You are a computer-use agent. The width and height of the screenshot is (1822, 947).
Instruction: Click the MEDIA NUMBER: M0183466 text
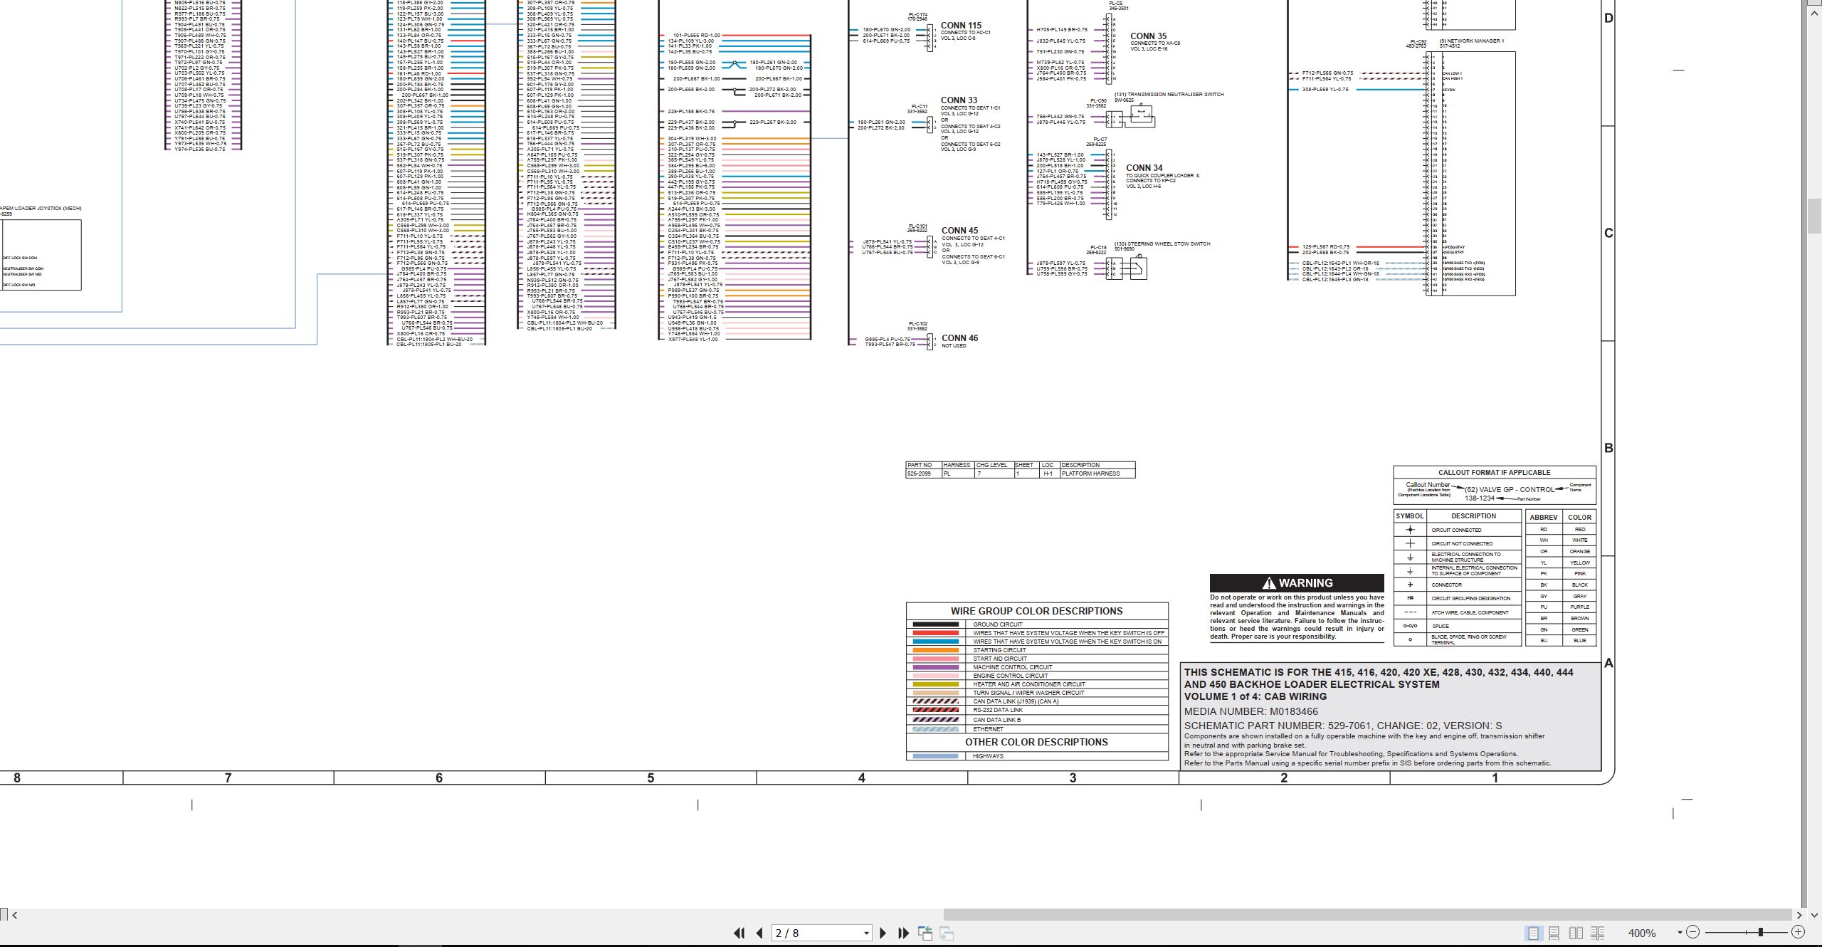1251,711
